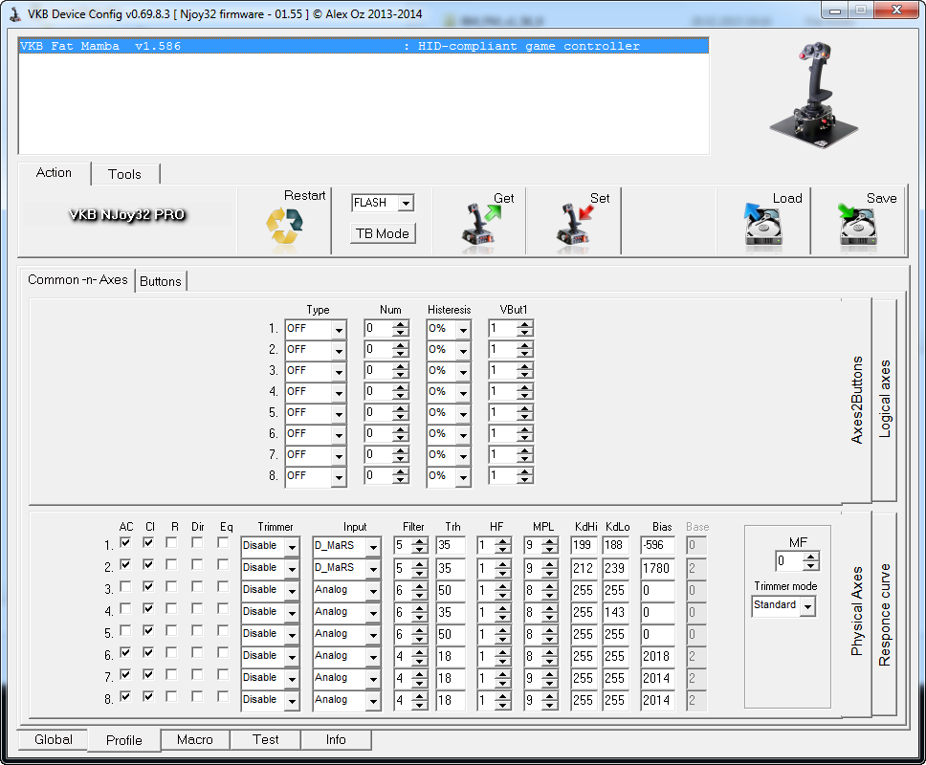Click Bias field of axis 1 showing -596
This screenshot has height=765, width=926.
pyautogui.click(x=656, y=545)
